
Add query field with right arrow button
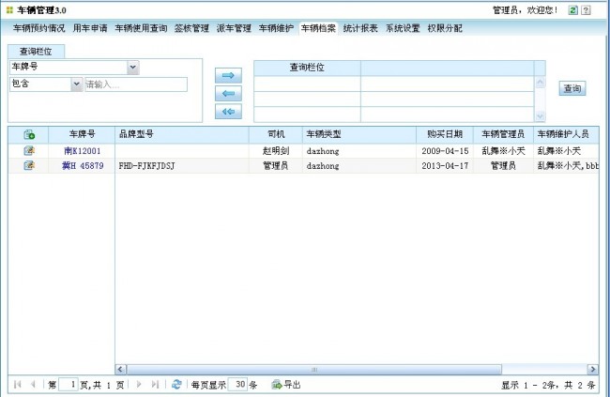tap(226, 75)
